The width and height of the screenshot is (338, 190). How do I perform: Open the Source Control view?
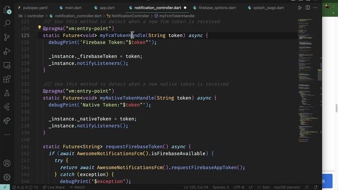coord(7,37)
